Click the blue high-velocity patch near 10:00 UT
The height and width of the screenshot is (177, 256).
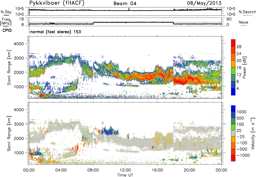108,131
